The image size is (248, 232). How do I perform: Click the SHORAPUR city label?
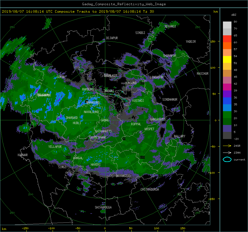(169, 56)
